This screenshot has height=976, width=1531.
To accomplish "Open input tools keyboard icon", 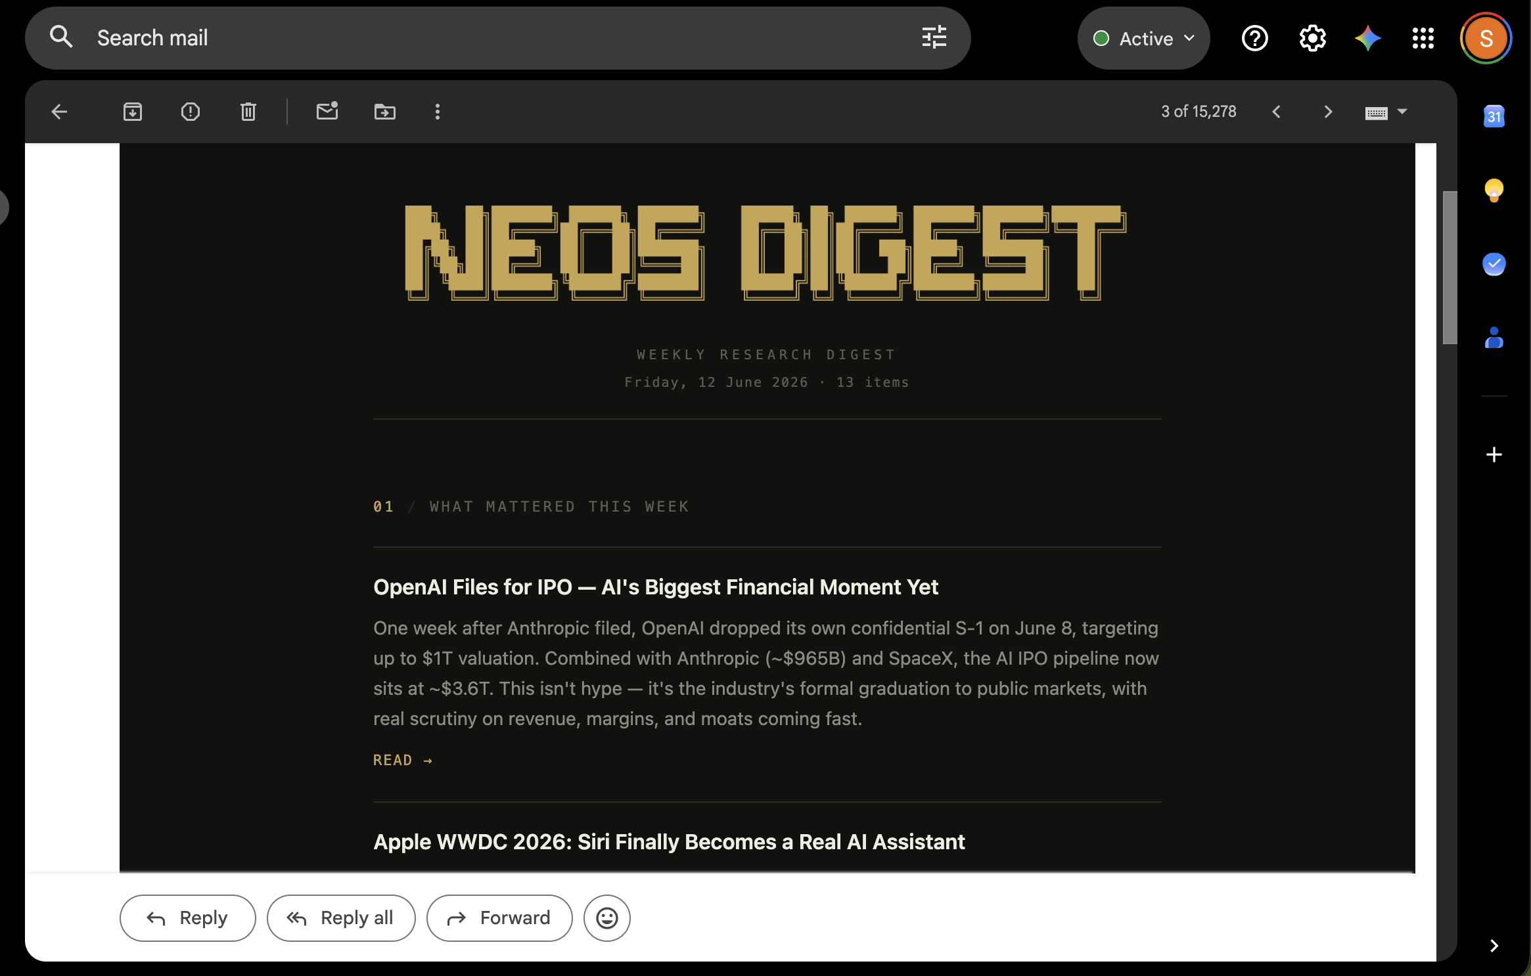I will (x=1376, y=113).
